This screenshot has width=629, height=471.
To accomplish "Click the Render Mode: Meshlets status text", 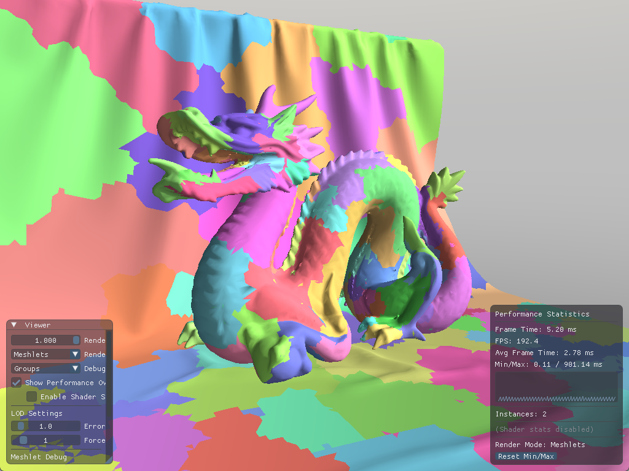I will [540, 445].
